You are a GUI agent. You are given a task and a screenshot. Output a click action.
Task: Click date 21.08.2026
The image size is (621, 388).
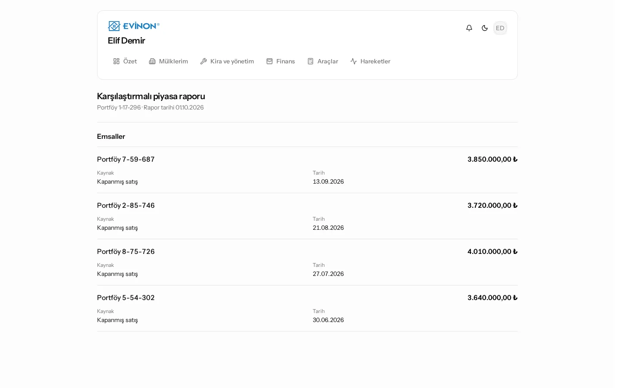pyautogui.click(x=328, y=228)
